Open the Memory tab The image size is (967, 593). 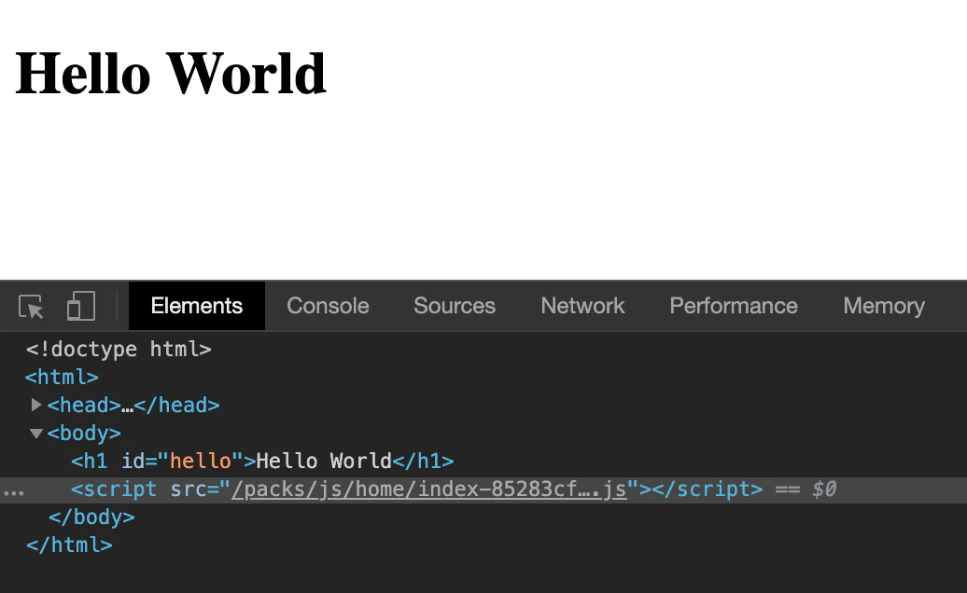(x=884, y=306)
